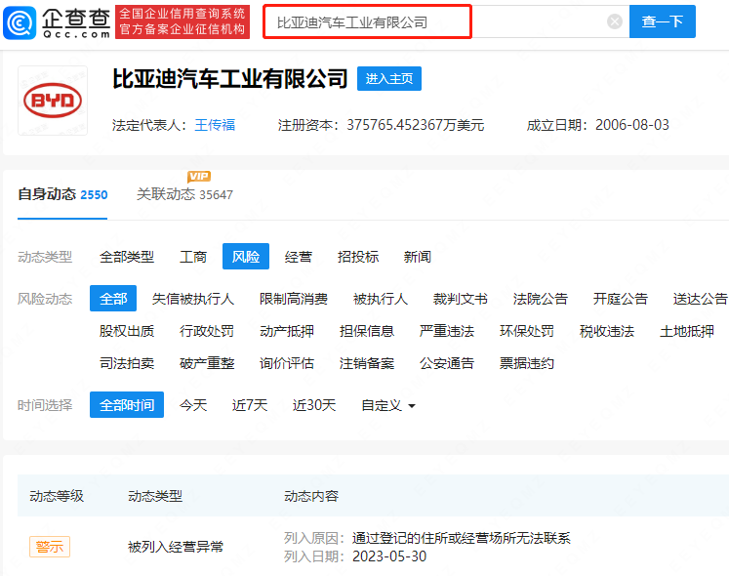Click the 进入主页 button
This screenshot has width=729, height=576.
389,78
